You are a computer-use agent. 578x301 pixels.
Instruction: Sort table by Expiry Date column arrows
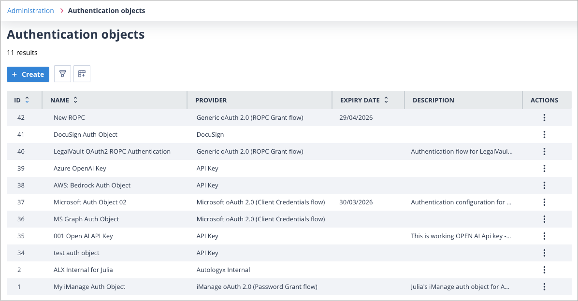[386, 100]
